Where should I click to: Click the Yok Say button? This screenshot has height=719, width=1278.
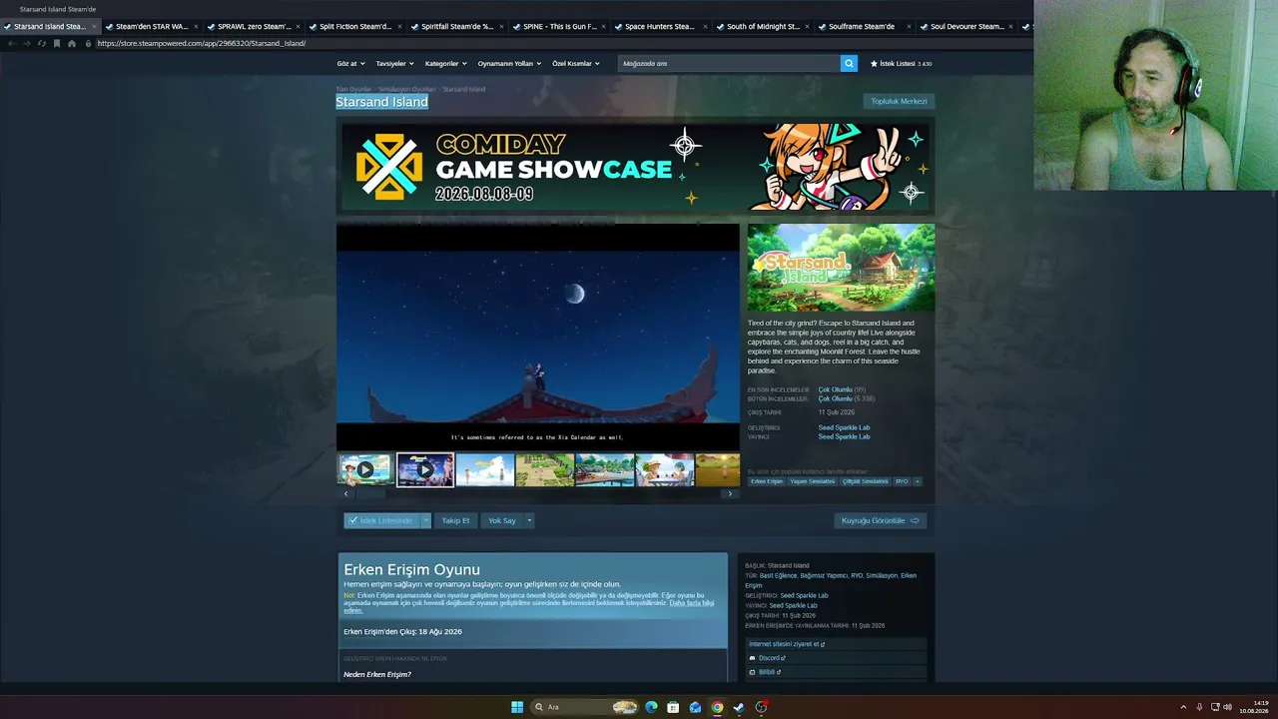pyautogui.click(x=502, y=520)
